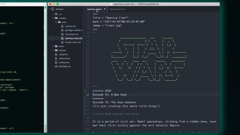Collapse the content folder arrow

(x=53, y=18)
